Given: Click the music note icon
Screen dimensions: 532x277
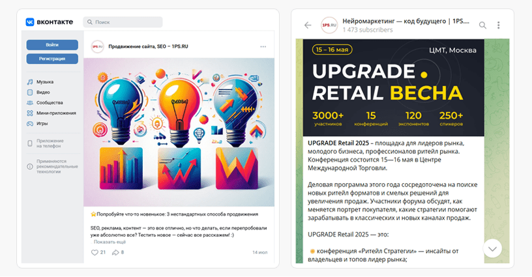Looking at the screenshot, I should (x=30, y=82).
